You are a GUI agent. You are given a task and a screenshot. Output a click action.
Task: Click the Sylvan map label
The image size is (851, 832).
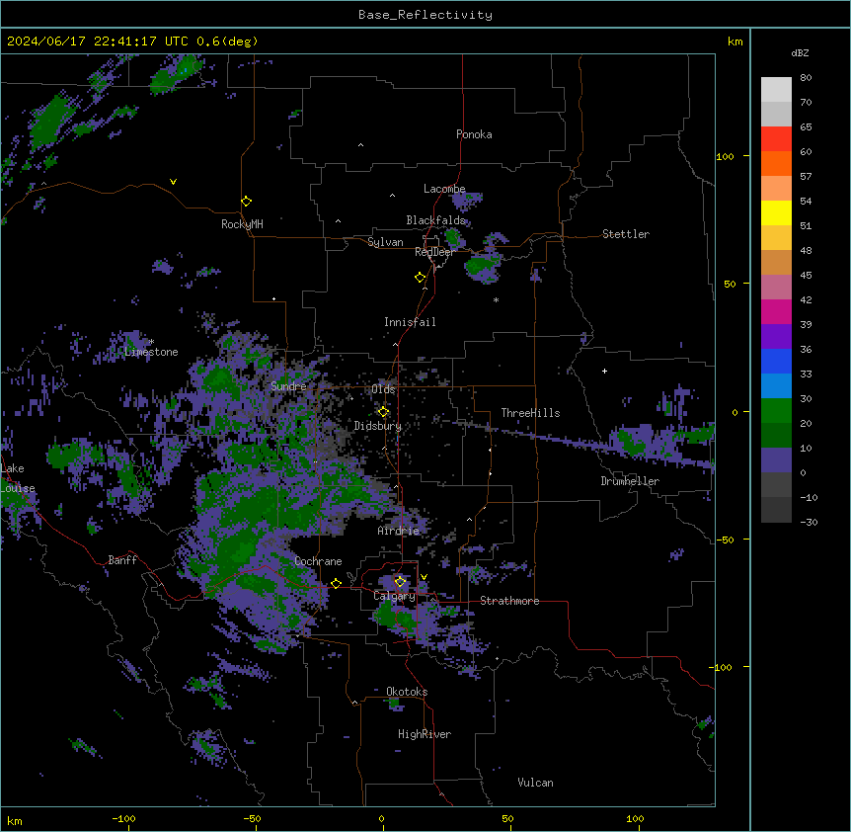point(385,242)
